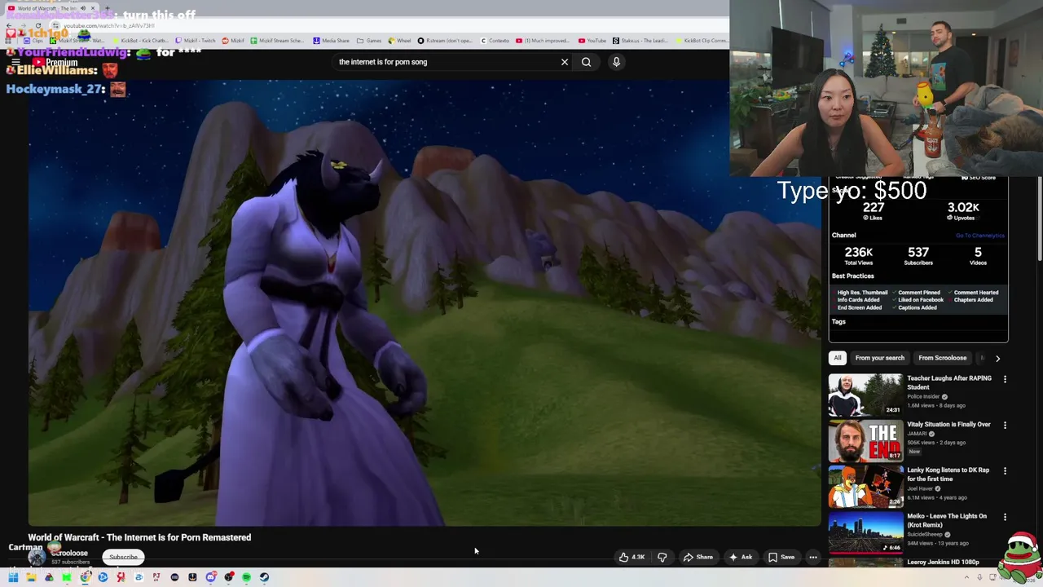Click the Ask button
Viewport: 1043px width, 587px height.
(741, 557)
